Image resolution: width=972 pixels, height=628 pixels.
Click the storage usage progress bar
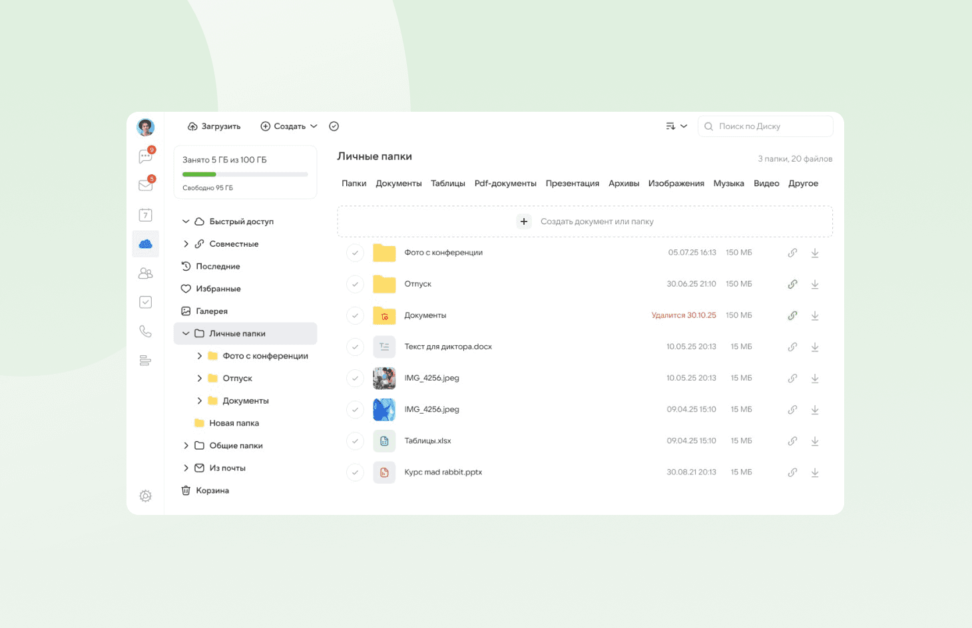tap(245, 174)
